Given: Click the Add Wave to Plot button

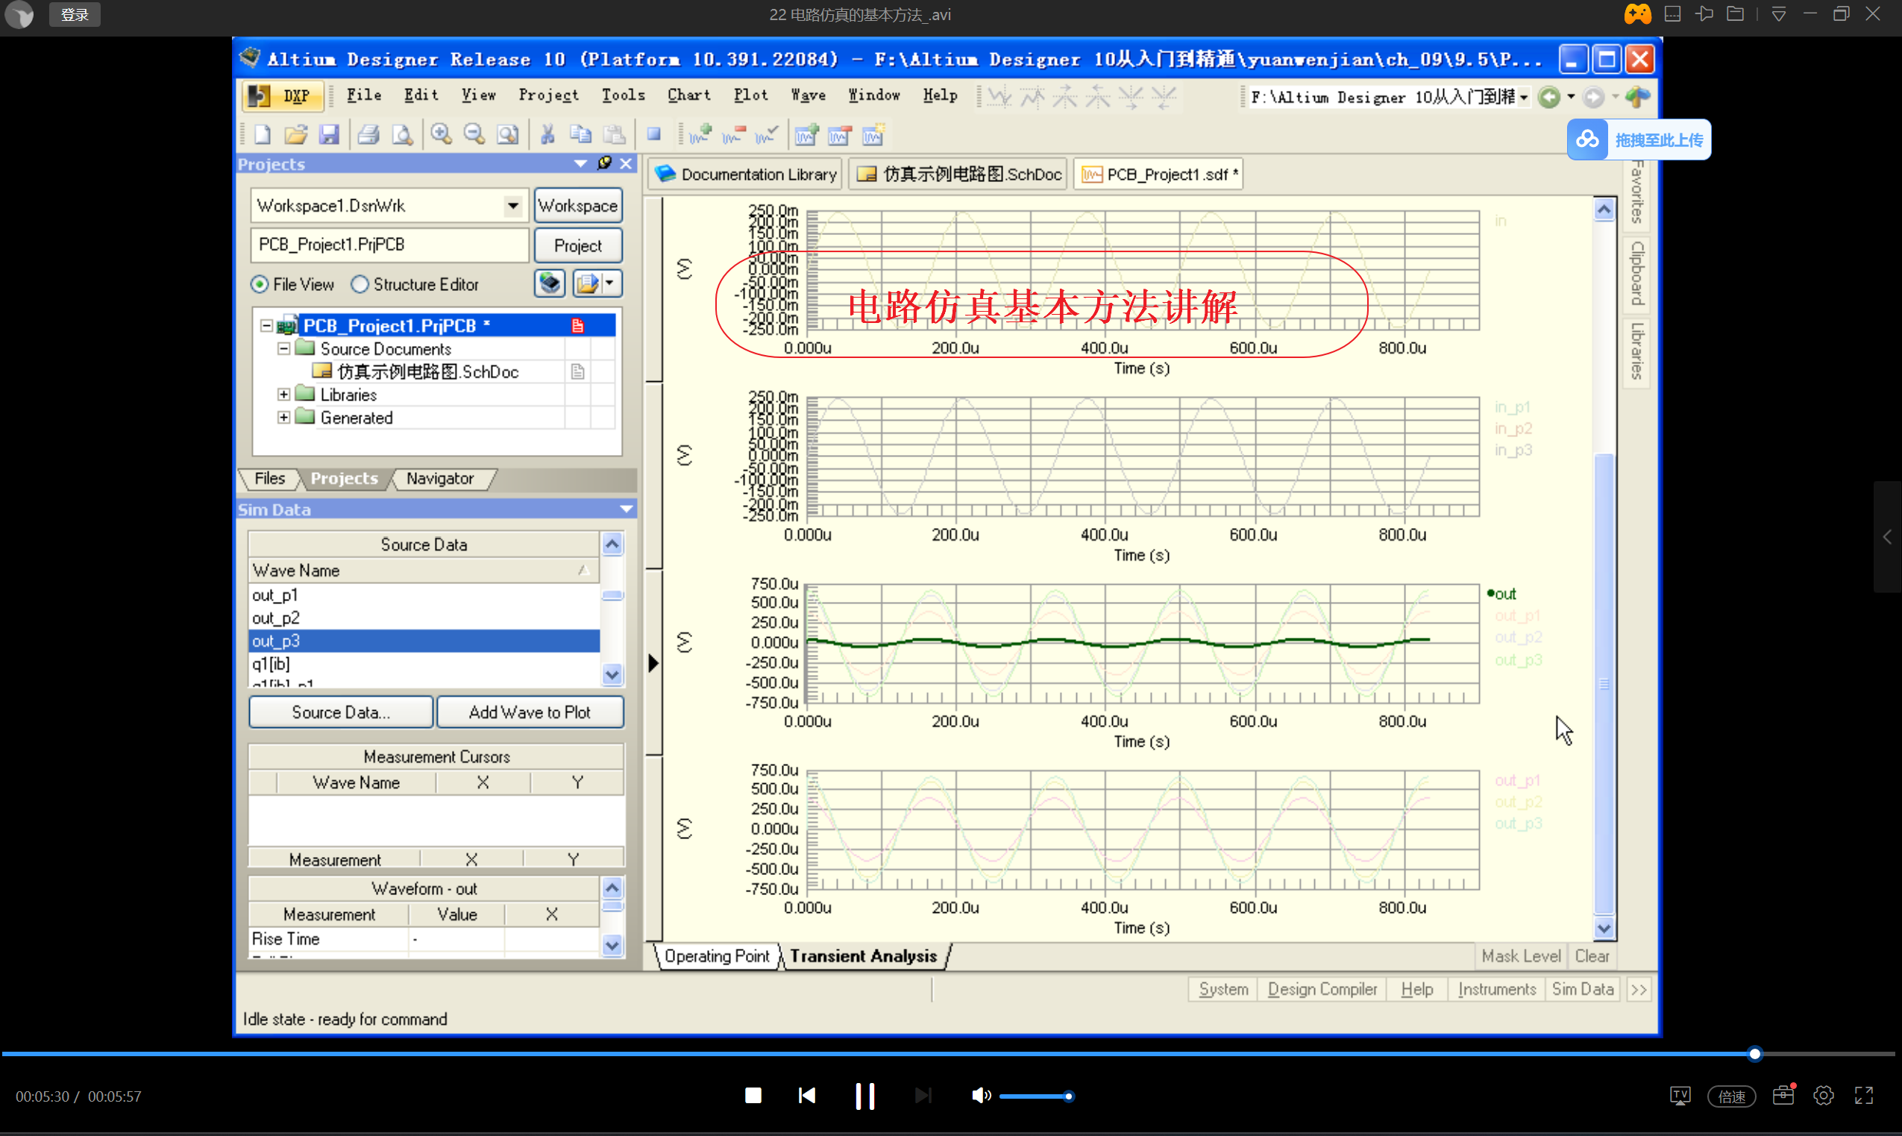Looking at the screenshot, I should pyautogui.click(x=530, y=712).
